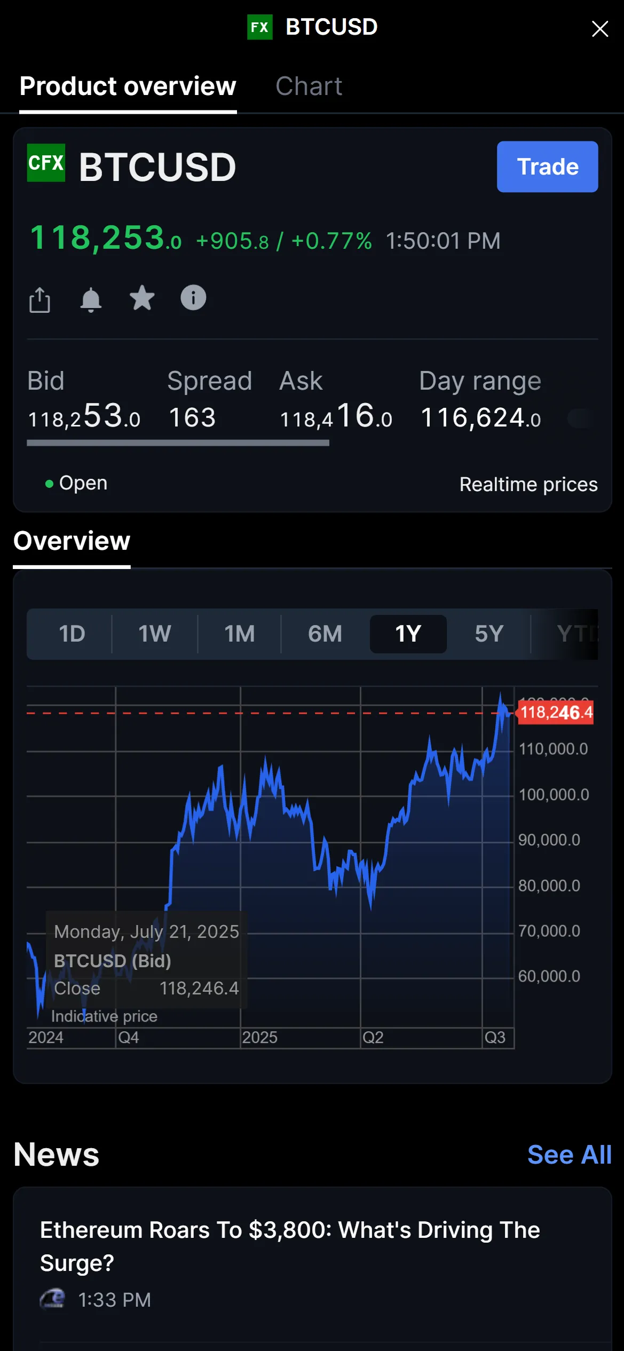
Task: Switch to the Chart tab
Action: 309,86
